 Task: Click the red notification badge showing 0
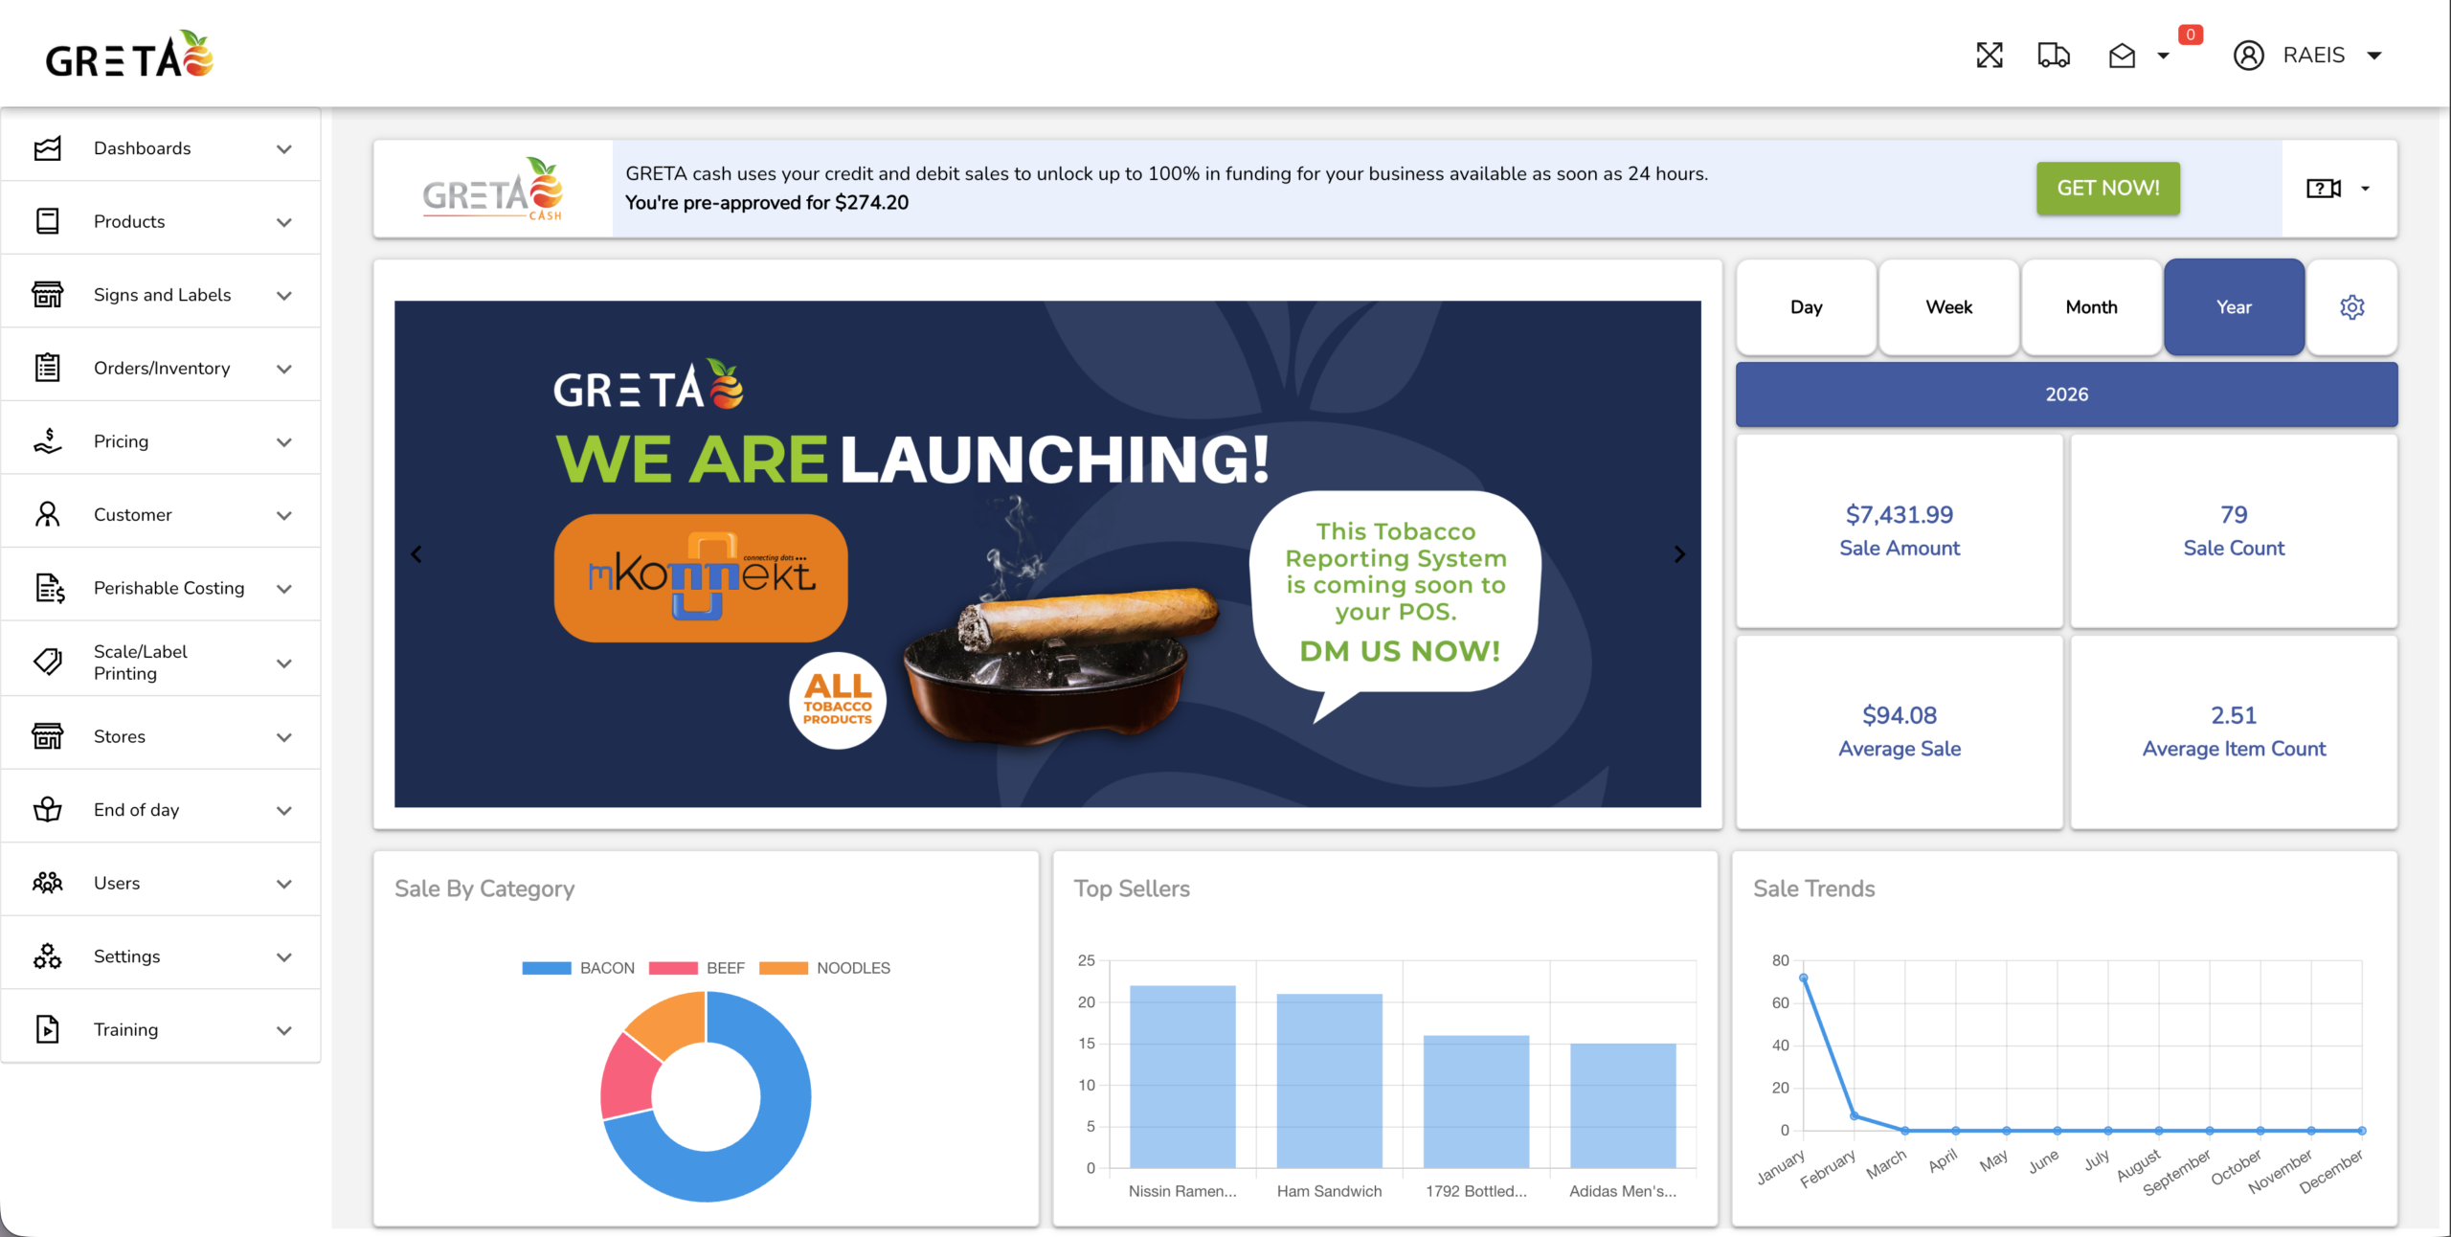(x=2190, y=34)
